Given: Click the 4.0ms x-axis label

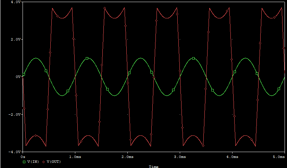Looking at the screenshot, I should click(232, 157).
